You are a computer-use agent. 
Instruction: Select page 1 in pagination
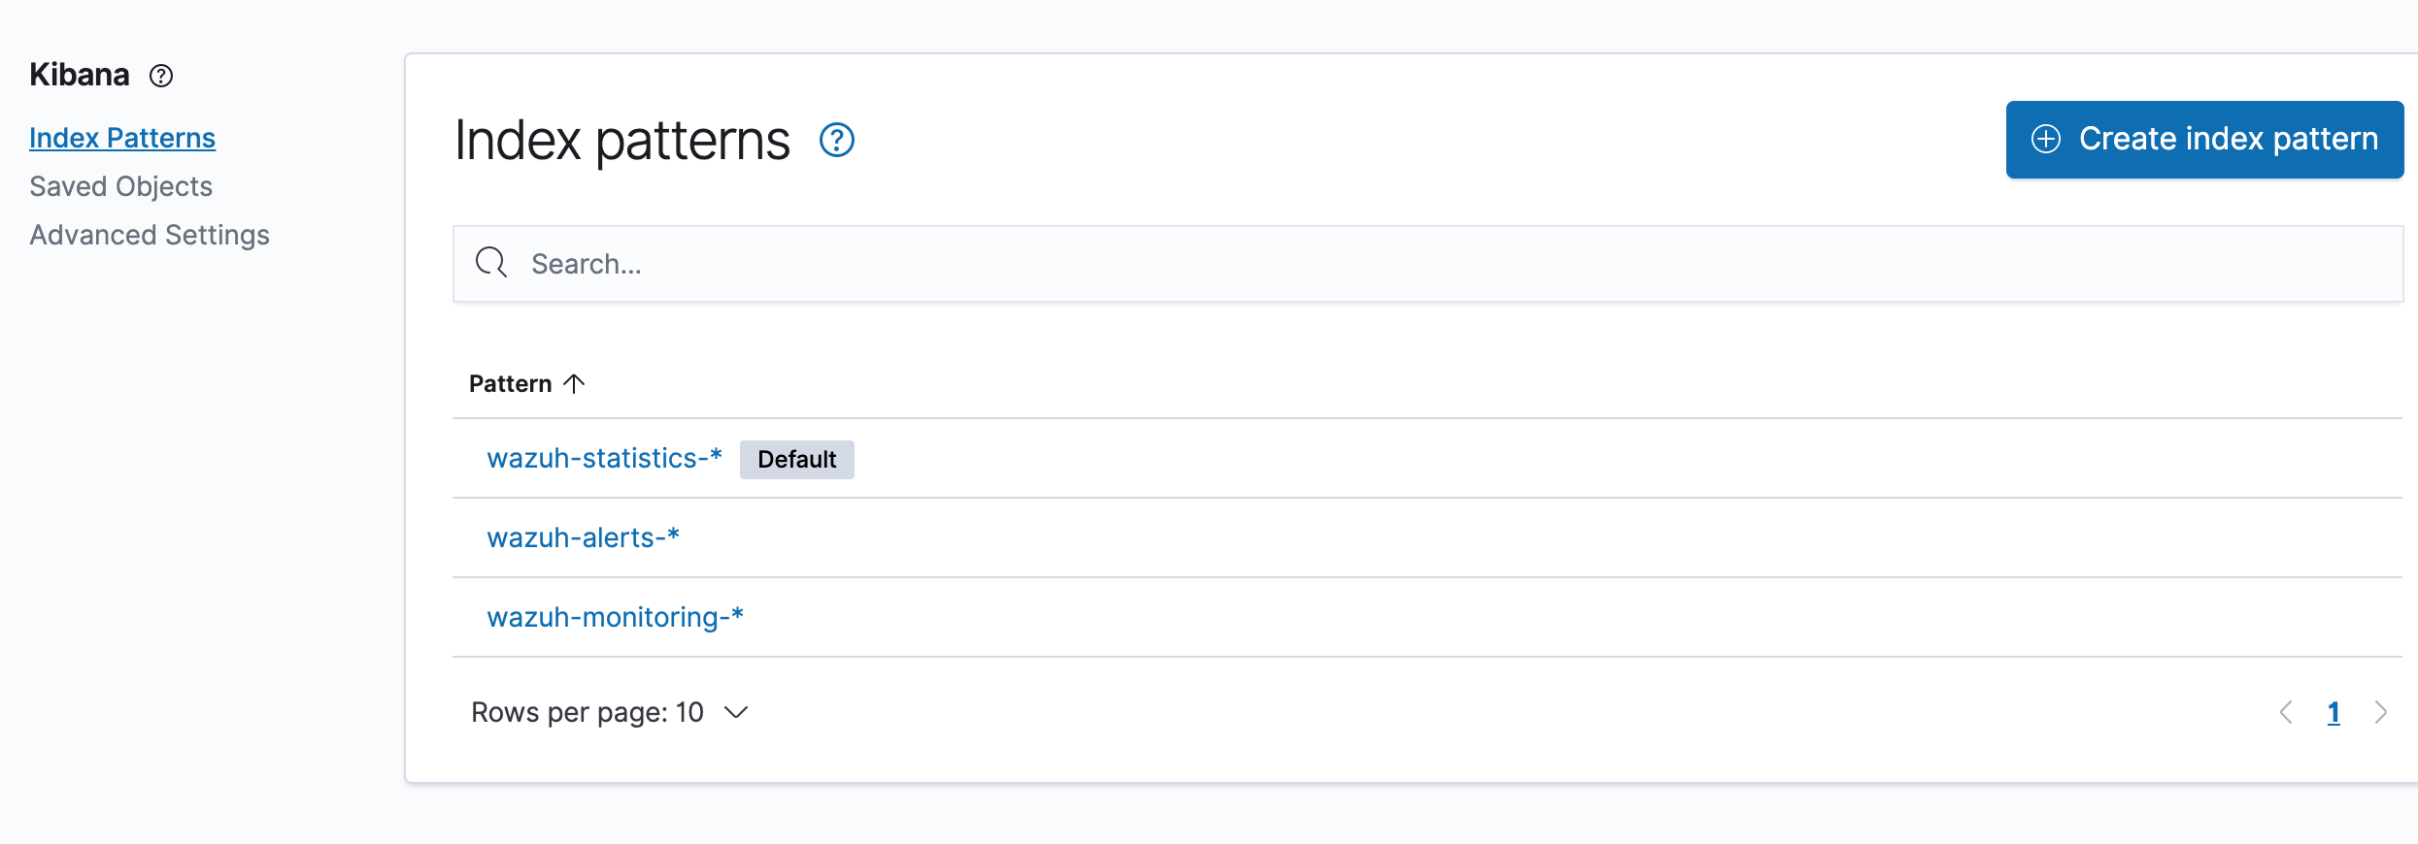coord(2333,712)
